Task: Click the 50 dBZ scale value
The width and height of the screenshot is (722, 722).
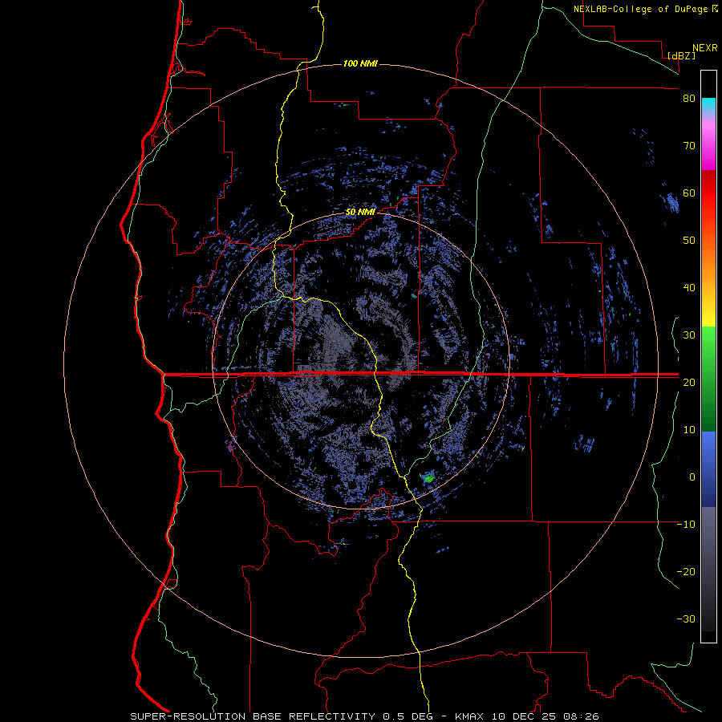Action: point(689,241)
